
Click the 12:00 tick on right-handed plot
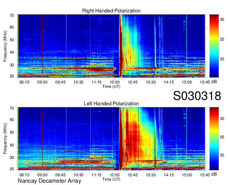click(x=115, y=82)
